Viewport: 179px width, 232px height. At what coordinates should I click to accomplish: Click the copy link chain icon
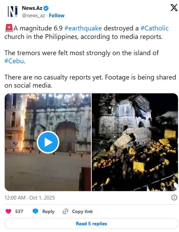tap(65, 211)
